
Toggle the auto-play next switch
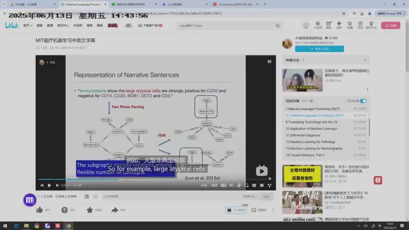[363, 101]
